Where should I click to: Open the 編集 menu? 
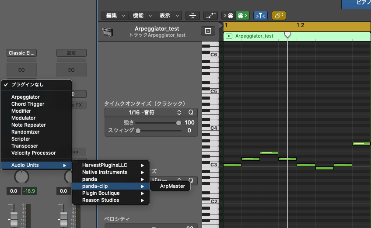115,16
